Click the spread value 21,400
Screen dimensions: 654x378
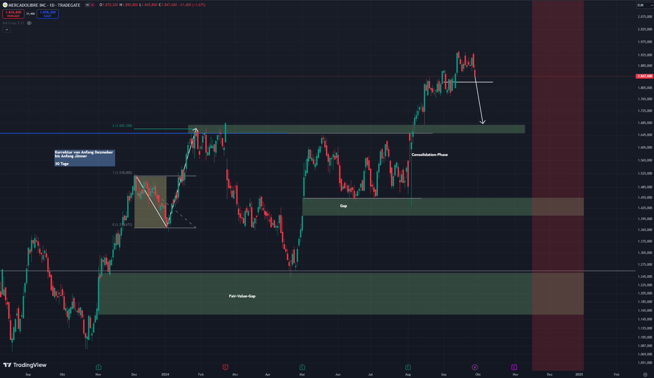point(30,14)
